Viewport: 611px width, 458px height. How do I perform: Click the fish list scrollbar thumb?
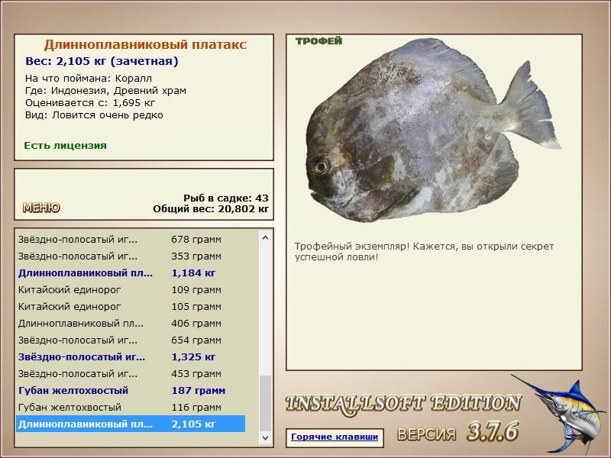click(x=265, y=404)
